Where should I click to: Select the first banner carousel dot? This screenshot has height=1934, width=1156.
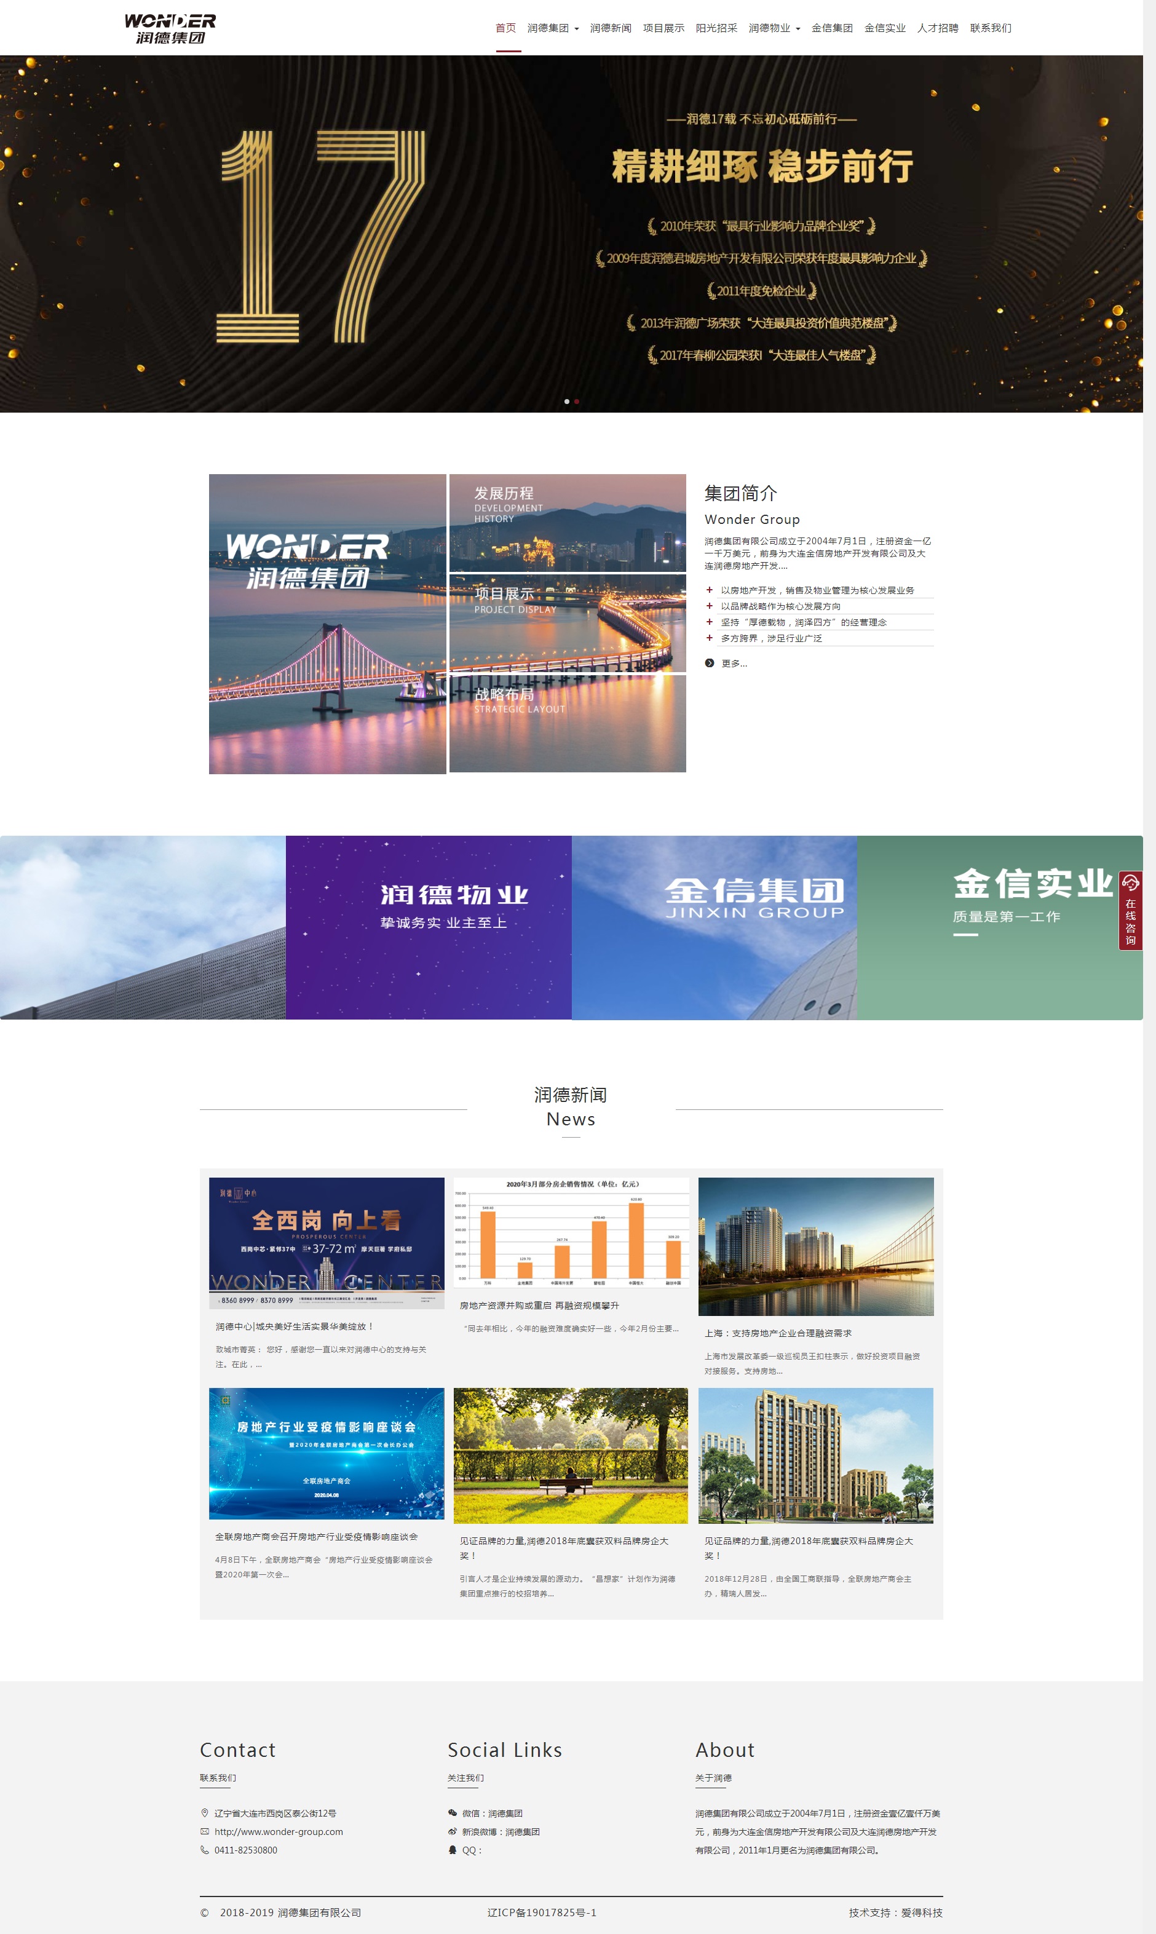click(566, 401)
